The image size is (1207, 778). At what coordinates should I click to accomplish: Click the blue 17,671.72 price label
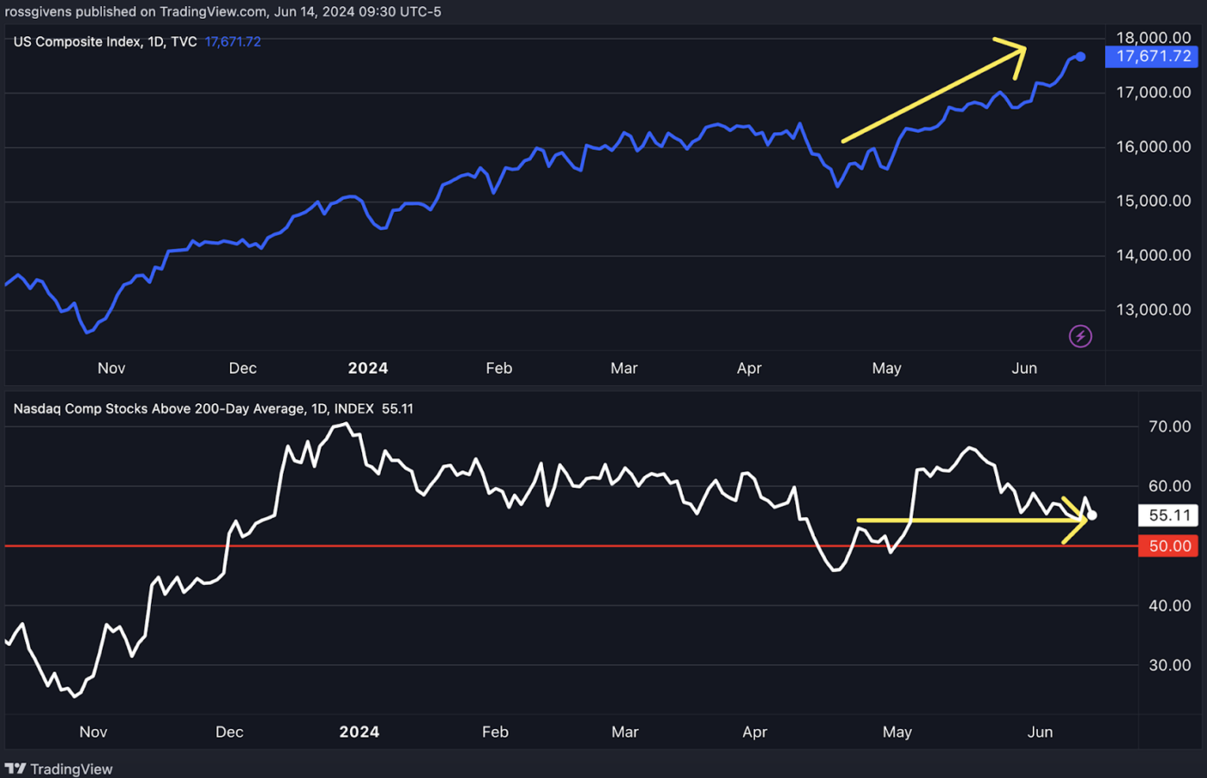(x=1152, y=56)
